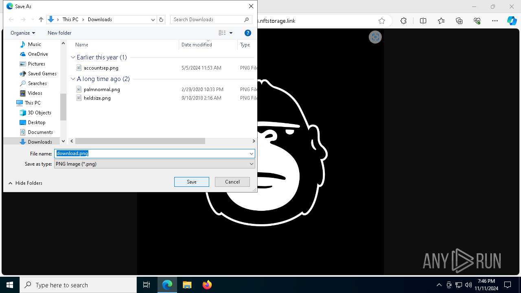Go up one folder level
Viewport: 521px width, 293px height.
pos(41,20)
